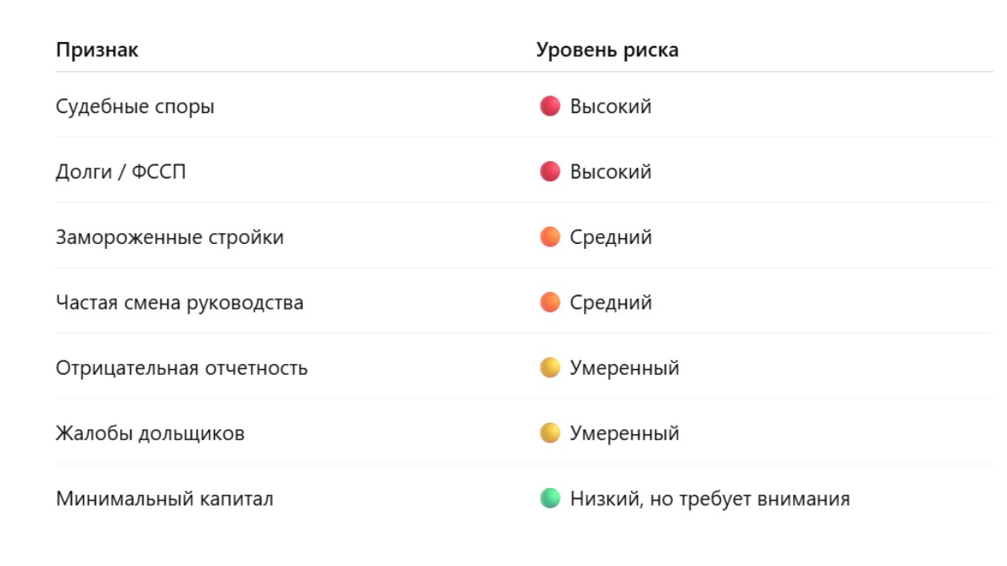Click orange dot for Частая смена руководства

tap(550, 303)
